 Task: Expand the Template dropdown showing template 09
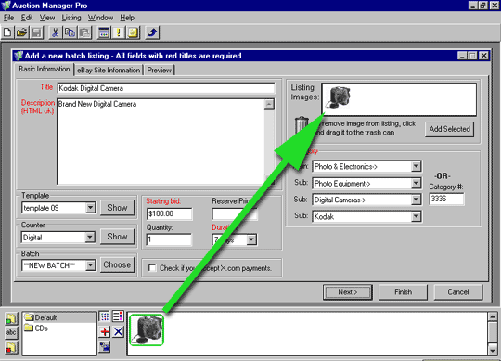pyautogui.click(x=90, y=208)
